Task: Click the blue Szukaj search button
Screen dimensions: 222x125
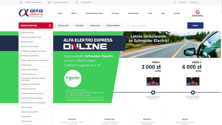Action: tap(195, 25)
